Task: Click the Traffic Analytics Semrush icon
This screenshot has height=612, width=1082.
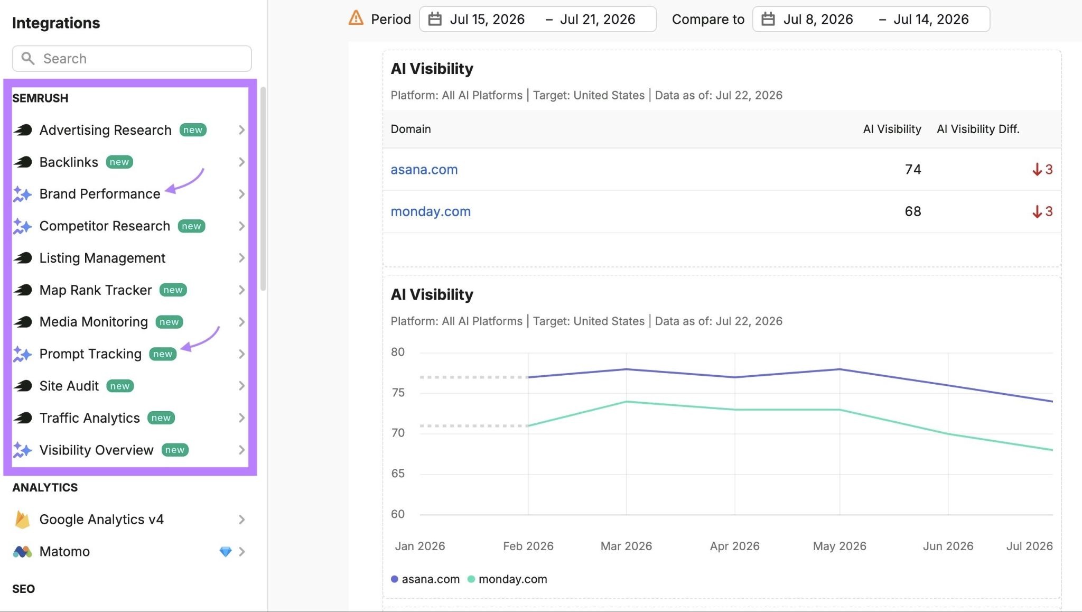Action: point(23,418)
